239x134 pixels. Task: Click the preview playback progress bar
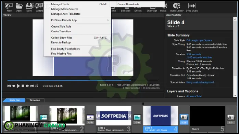point(83,80)
